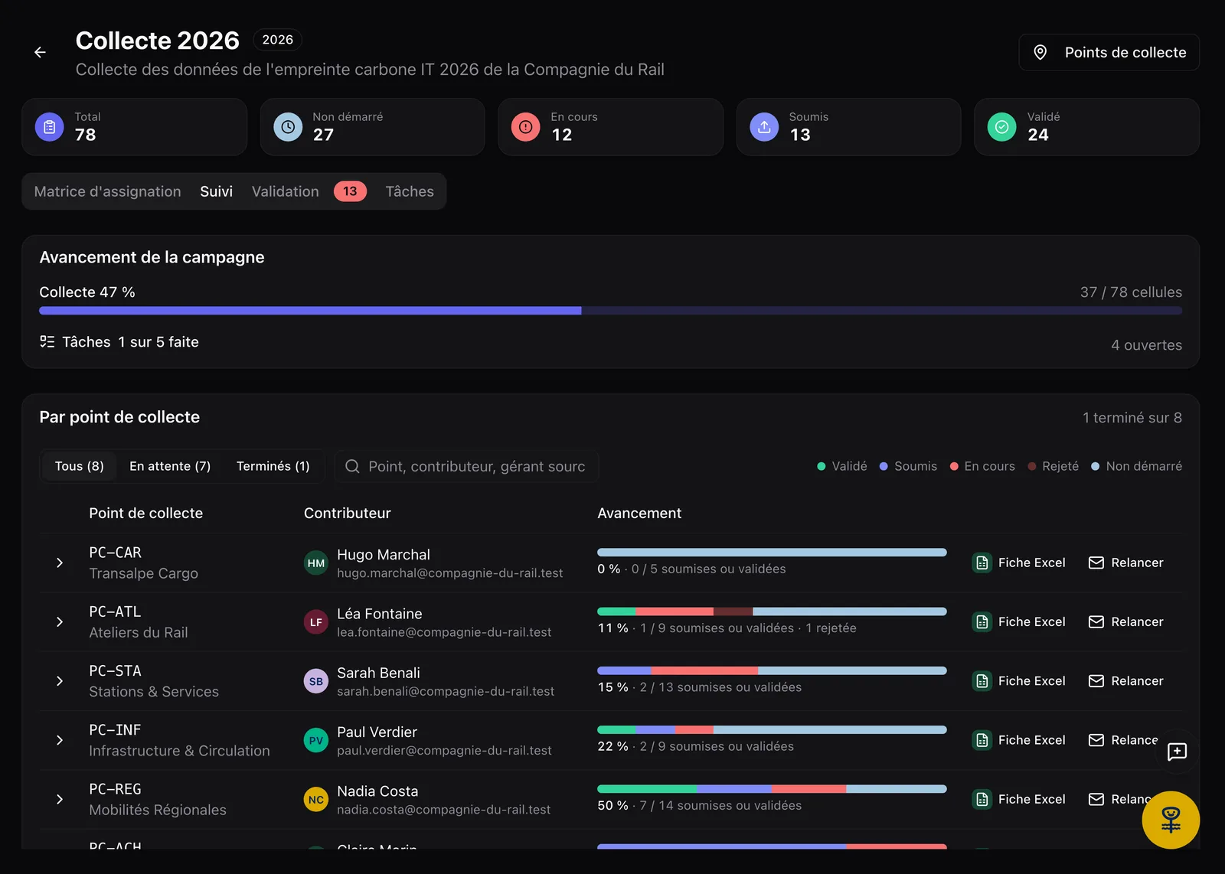Expand the PC-INF row
Screen dimensions: 1225x874
click(60, 740)
